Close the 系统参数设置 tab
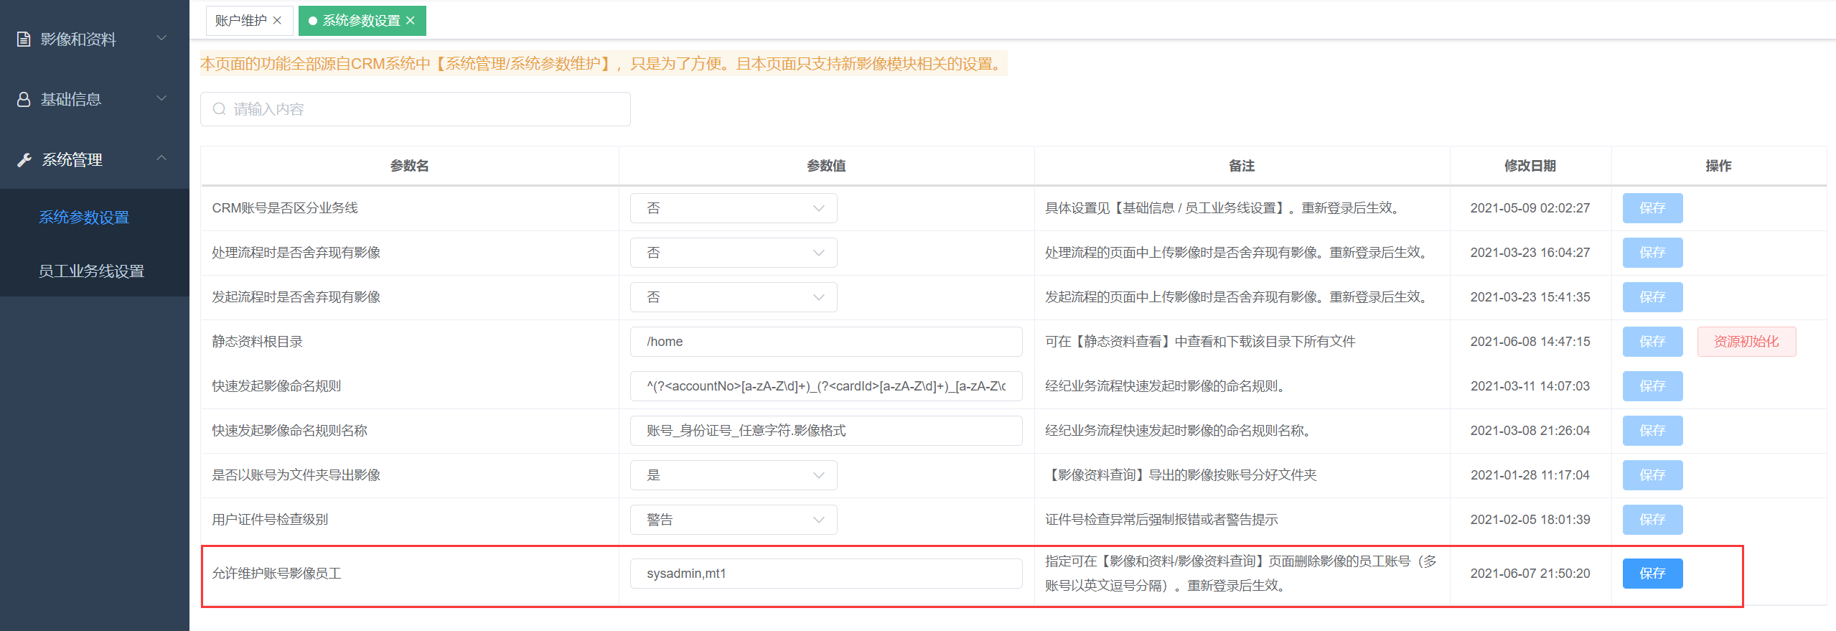Viewport: 1836px width, 631px height. 411,21
